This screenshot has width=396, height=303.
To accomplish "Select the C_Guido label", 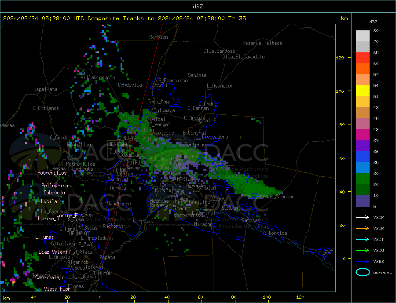I will [x=59, y=138].
